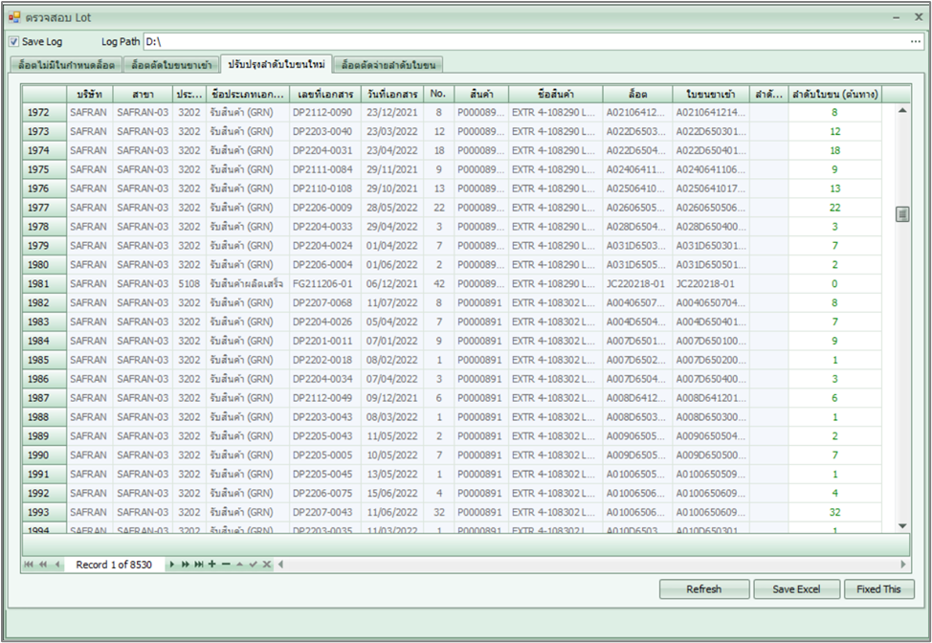Click next page navigator arrow

[185, 565]
